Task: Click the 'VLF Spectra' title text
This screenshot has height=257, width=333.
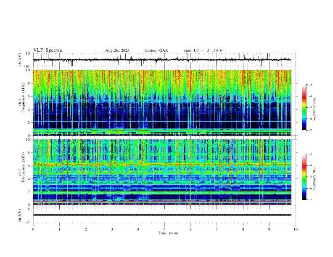Action: (x=48, y=50)
